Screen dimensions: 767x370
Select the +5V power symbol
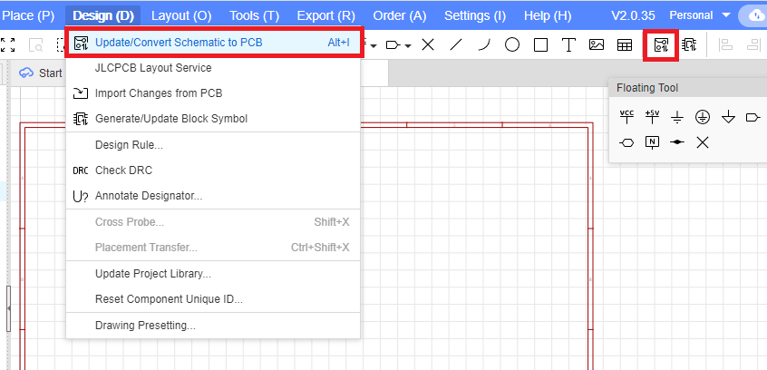click(652, 116)
